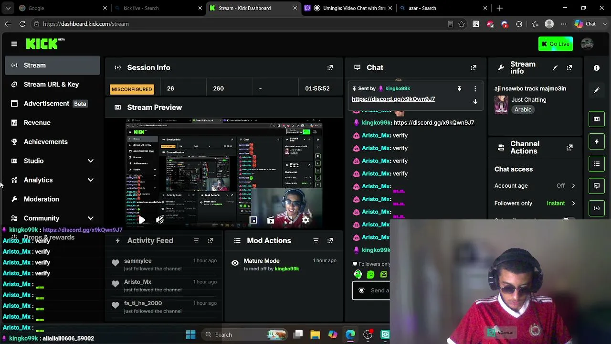This screenshot has height=344, width=611.
Task: Open File Explorer from the taskbar
Action: pyautogui.click(x=315, y=334)
